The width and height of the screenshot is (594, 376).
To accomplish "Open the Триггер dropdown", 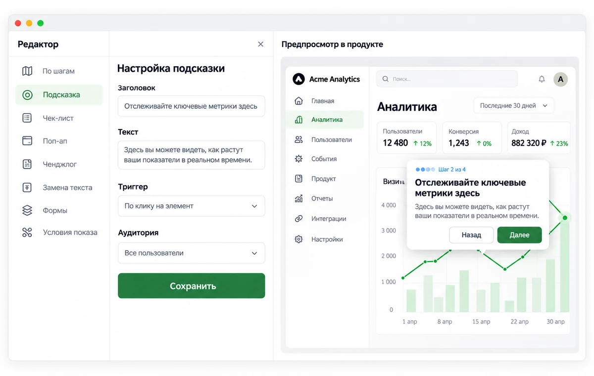I will click(191, 206).
